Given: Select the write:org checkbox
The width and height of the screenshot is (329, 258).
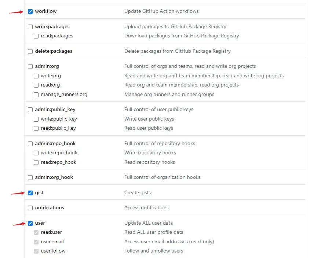Looking at the screenshot, I should tap(36, 76).
